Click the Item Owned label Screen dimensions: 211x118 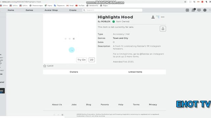point(123,22)
